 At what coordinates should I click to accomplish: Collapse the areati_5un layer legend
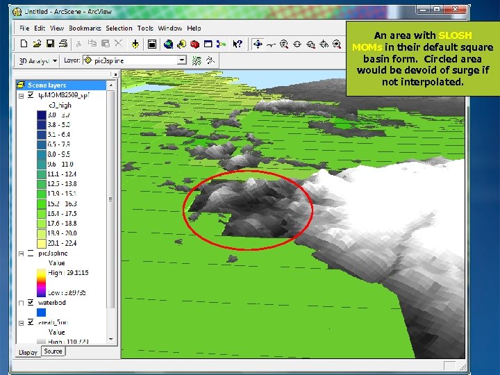coord(21,323)
